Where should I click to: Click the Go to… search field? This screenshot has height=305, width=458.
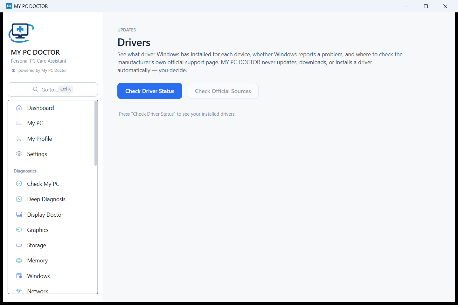click(x=53, y=89)
